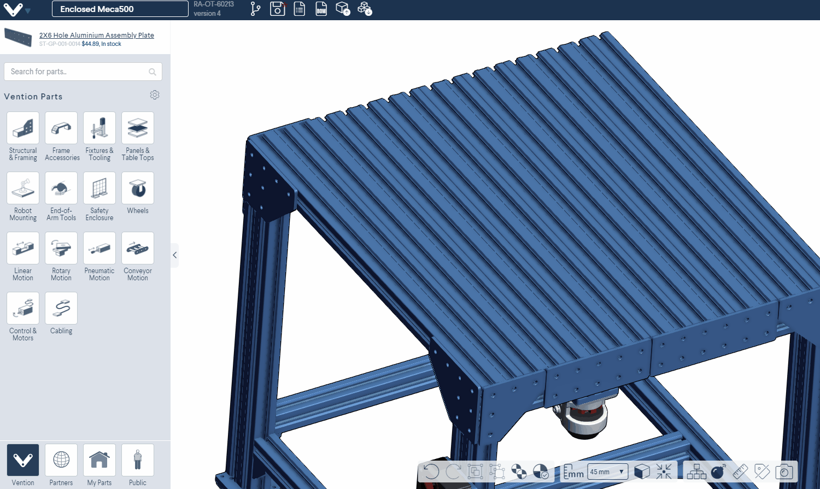Save the design with floppy disk icon
Image resolution: width=820 pixels, height=489 pixels.
click(x=278, y=9)
